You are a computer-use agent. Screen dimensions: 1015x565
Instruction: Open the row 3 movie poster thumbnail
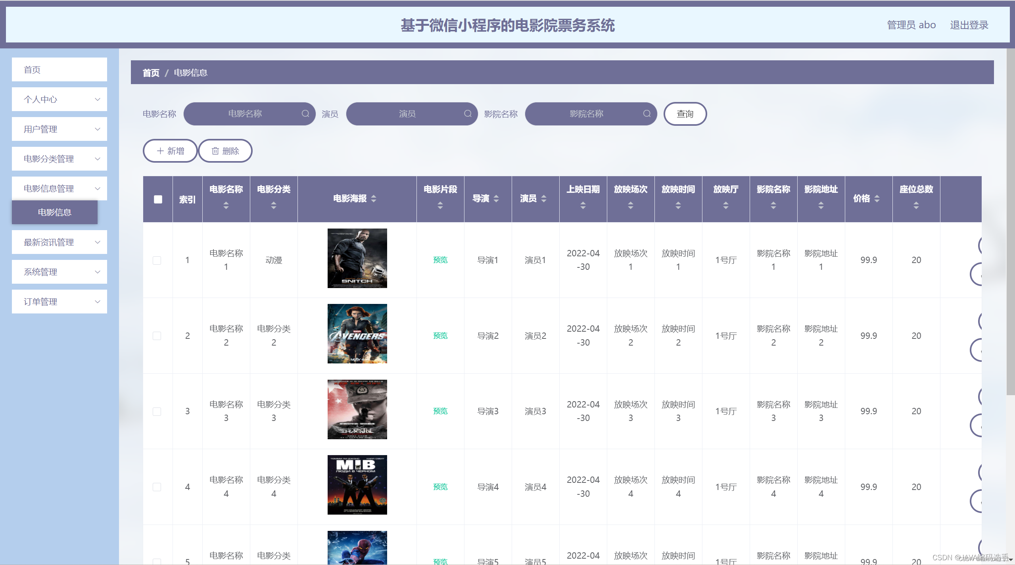tap(357, 409)
